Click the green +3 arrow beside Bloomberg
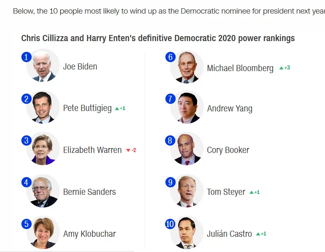The image size is (325, 252). click(285, 68)
